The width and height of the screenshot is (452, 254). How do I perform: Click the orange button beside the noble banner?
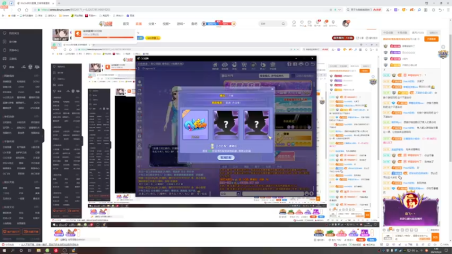(x=432, y=39)
